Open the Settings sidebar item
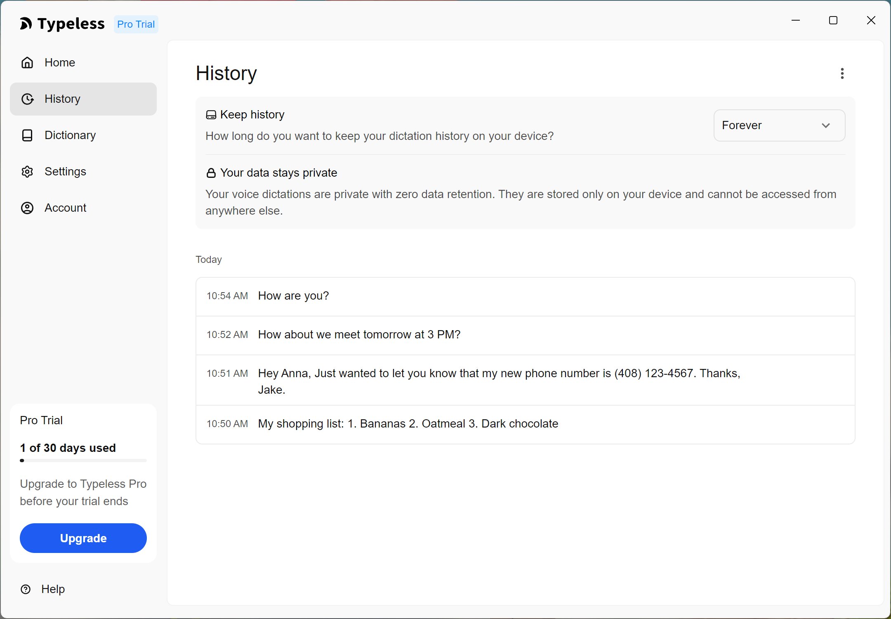The image size is (891, 619). point(65,172)
